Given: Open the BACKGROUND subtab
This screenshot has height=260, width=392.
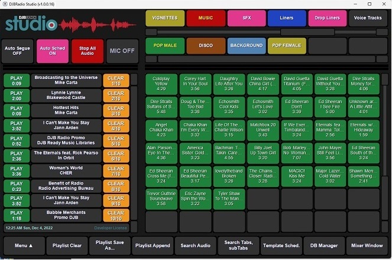Looking at the screenshot, I should 247,45.
